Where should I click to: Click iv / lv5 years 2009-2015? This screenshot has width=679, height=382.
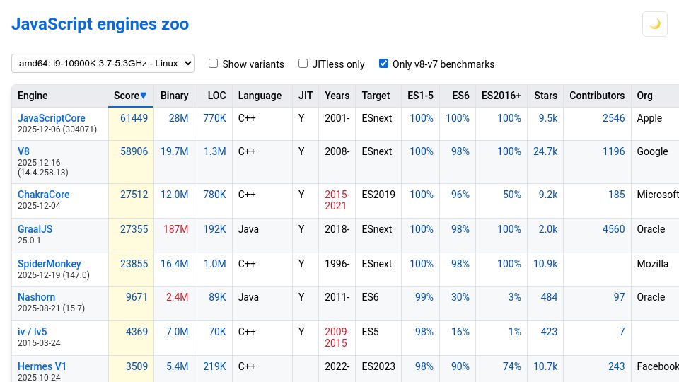(x=337, y=338)
